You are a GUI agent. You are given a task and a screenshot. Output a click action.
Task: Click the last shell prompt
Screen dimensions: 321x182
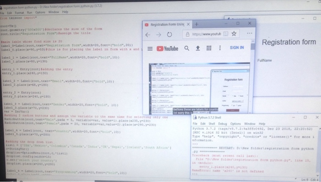click(195, 174)
